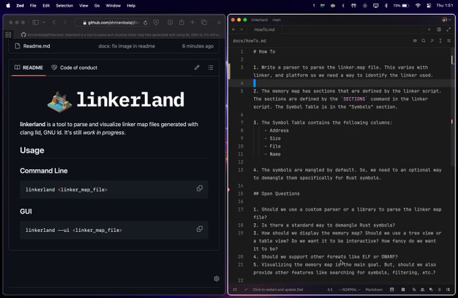458x298 pixels.
Task: Open the Readme.md file link
Action: click(x=36, y=46)
